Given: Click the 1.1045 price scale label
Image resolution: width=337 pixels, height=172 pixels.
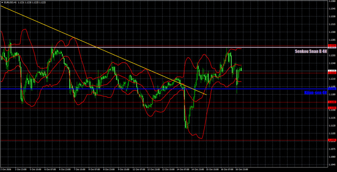Looking at the screenshot, I should [332, 165].
